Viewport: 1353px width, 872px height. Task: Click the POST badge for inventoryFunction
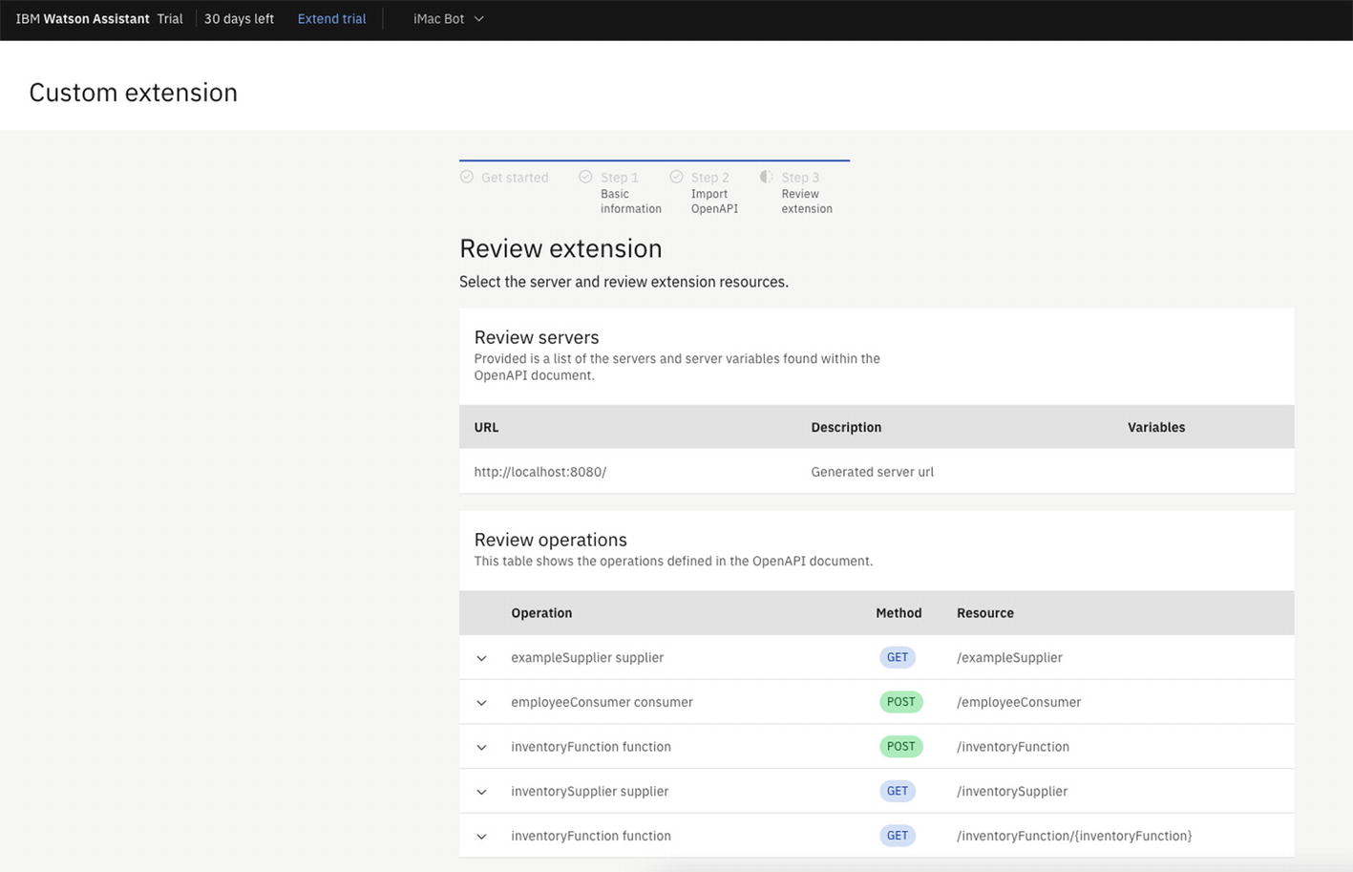coord(900,747)
